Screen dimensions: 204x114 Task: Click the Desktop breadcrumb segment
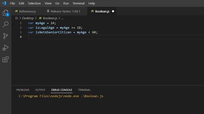pyautogui.click(x=28, y=18)
